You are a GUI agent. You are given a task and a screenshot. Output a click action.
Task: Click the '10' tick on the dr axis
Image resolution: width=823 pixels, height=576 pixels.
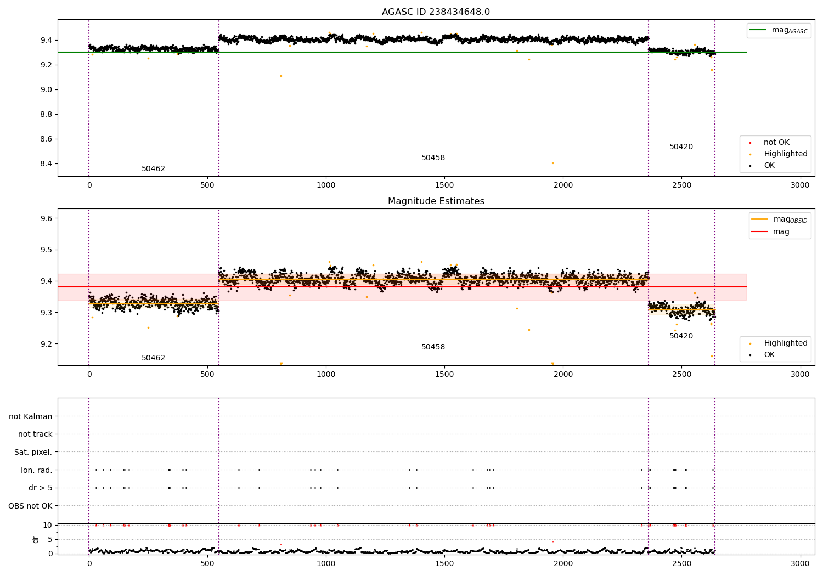click(48, 526)
